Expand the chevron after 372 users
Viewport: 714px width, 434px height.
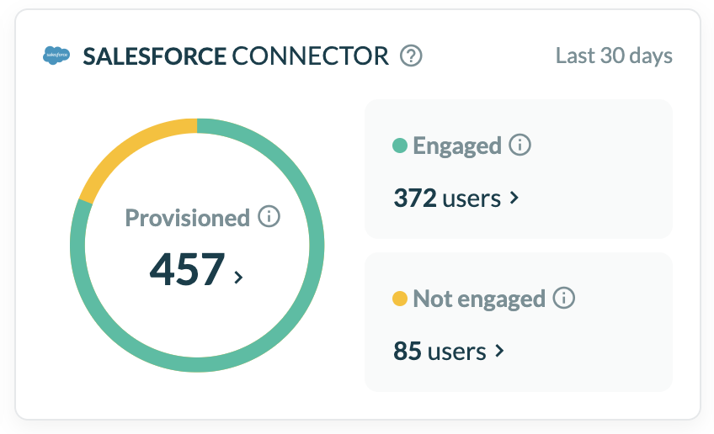[x=514, y=199]
